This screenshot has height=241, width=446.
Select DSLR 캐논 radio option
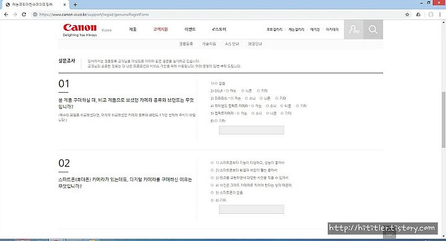click(x=227, y=91)
